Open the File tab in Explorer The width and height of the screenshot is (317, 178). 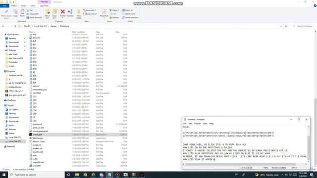(4, 6)
